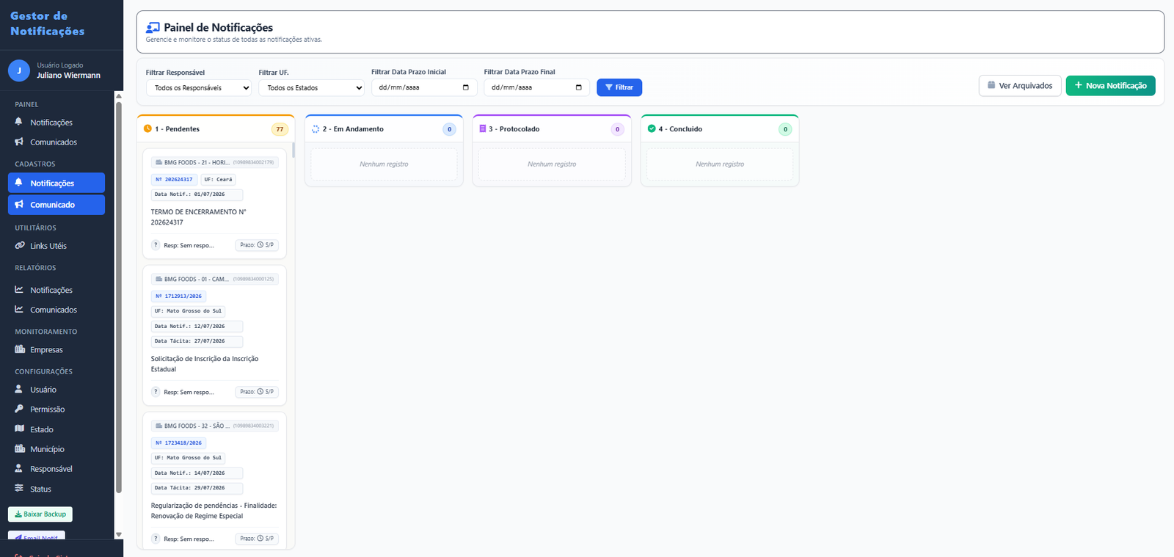Open Regularização de pendências card

click(214, 480)
